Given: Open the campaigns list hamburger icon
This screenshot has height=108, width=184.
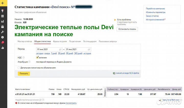Looking at the screenshot, I should pos(3,16).
